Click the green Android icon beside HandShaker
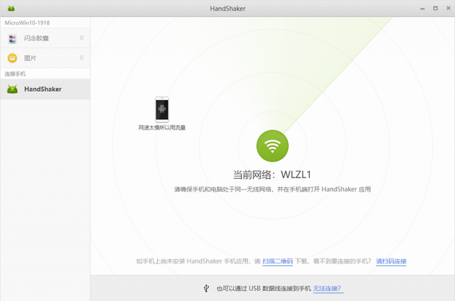 pos(13,89)
